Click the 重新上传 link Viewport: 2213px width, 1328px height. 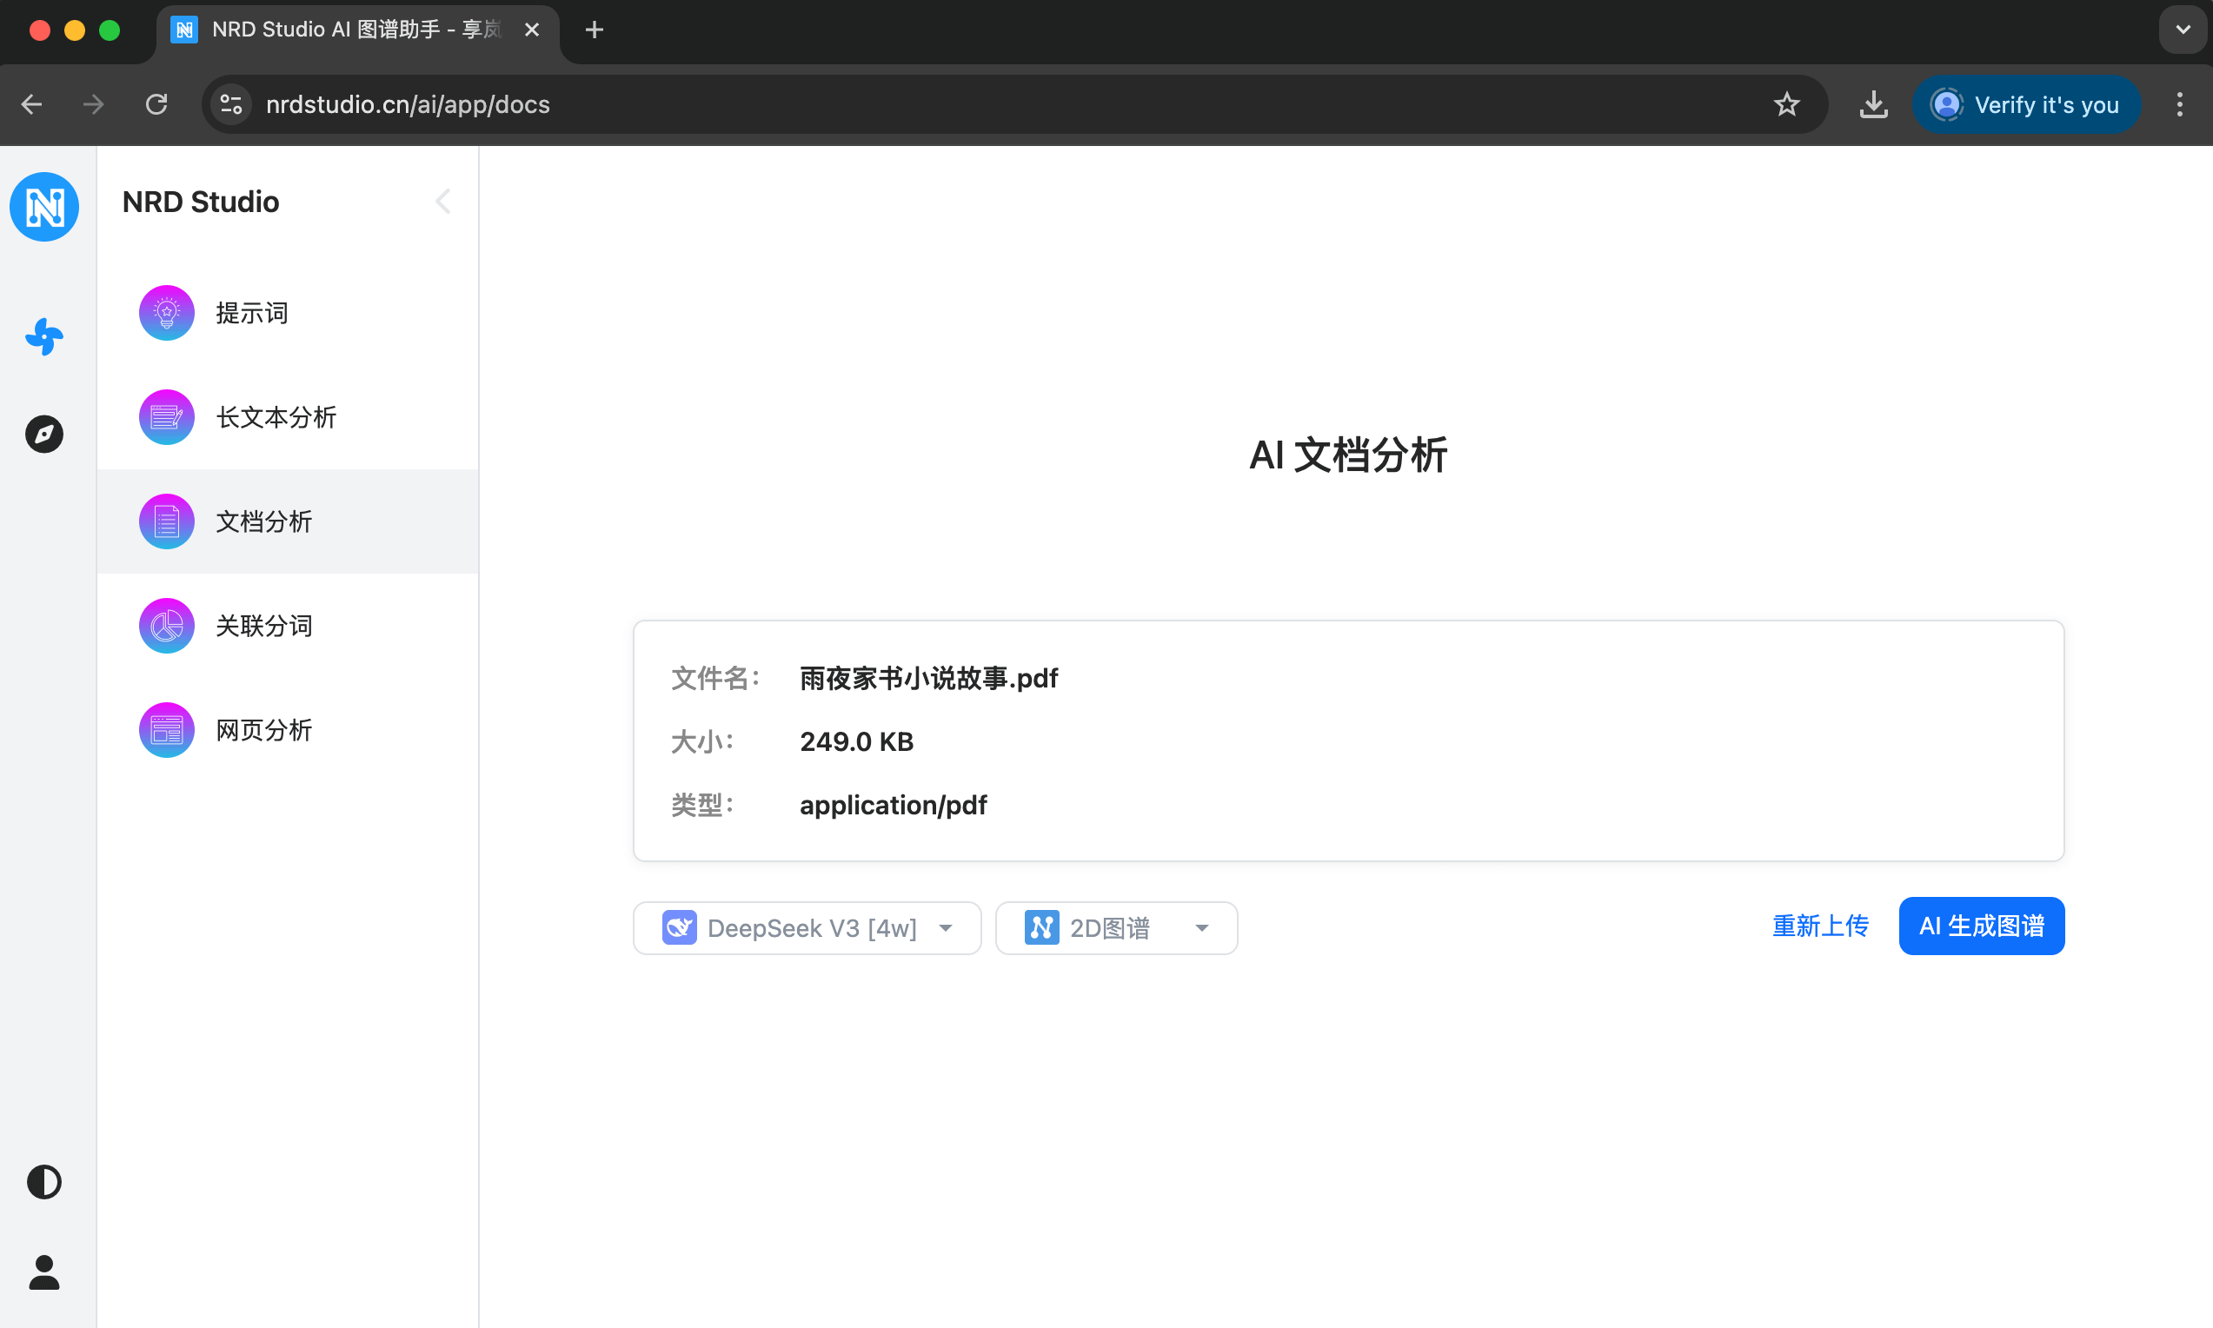click(1820, 926)
